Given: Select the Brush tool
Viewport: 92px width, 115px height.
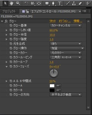Looking at the screenshot, I should (68, 4).
